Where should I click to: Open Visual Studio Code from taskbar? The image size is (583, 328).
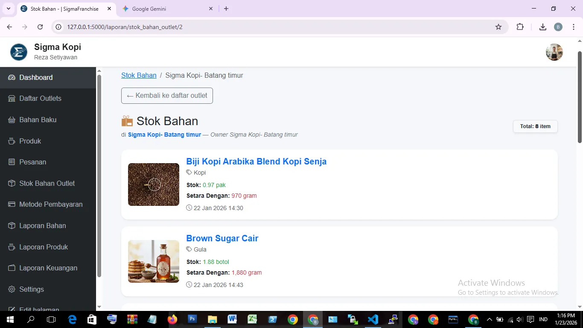(x=373, y=319)
